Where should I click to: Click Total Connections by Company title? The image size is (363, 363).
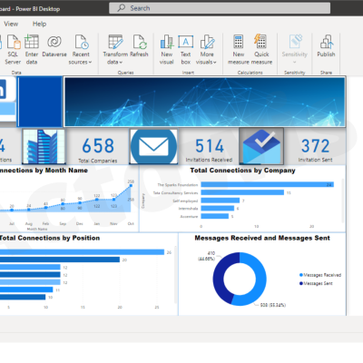coord(242,171)
